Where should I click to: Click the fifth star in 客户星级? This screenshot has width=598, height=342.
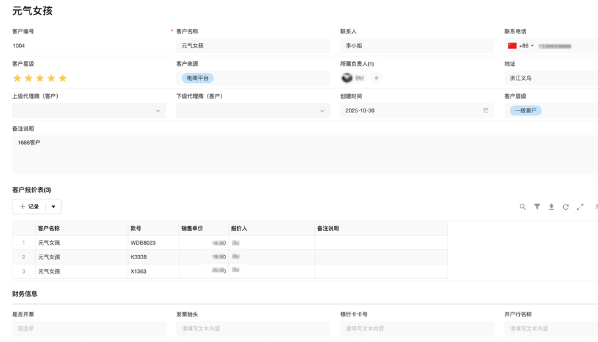tap(63, 78)
